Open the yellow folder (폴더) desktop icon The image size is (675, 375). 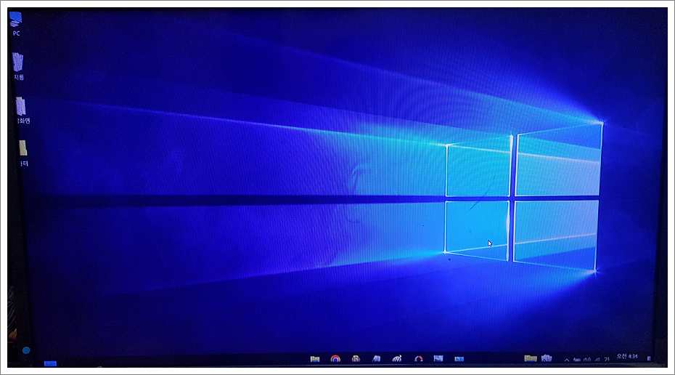24,153
